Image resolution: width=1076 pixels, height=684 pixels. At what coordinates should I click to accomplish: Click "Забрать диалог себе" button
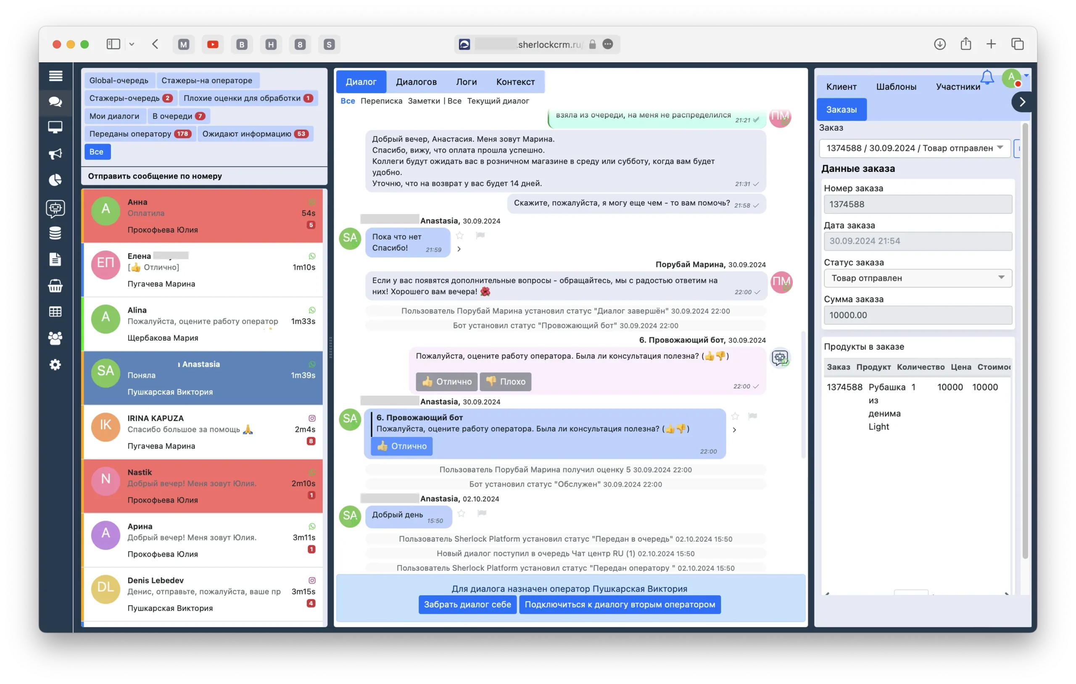467,605
